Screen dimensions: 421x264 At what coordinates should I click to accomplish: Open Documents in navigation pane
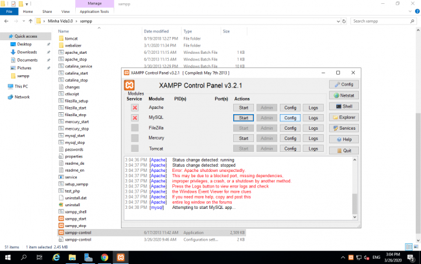[27, 60]
